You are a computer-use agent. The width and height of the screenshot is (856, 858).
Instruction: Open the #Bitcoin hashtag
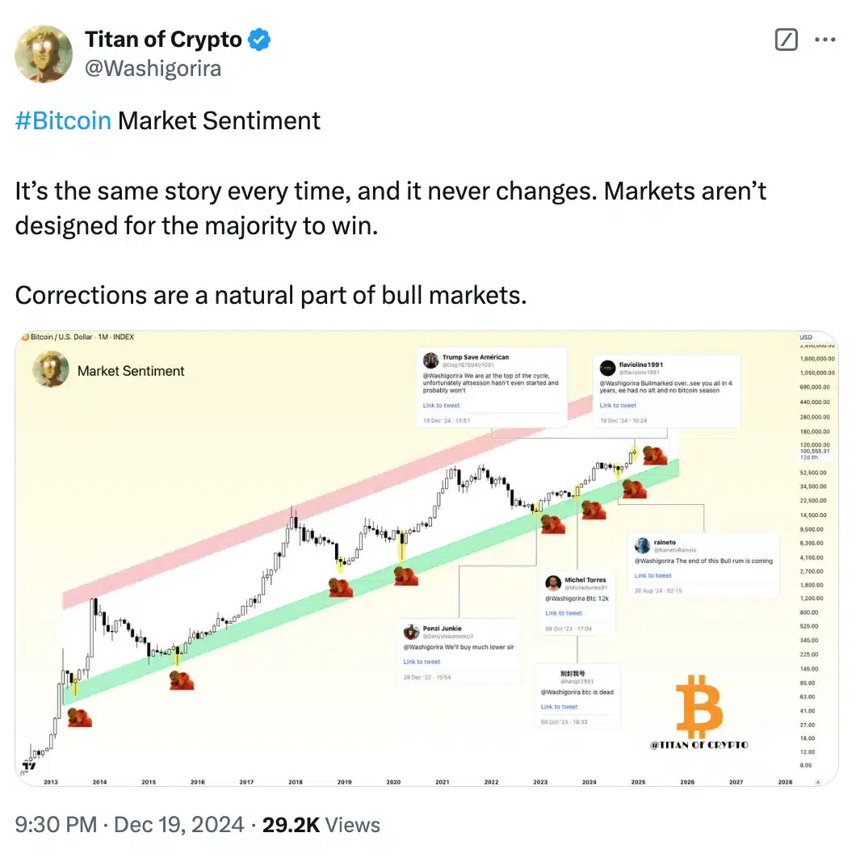pos(63,120)
